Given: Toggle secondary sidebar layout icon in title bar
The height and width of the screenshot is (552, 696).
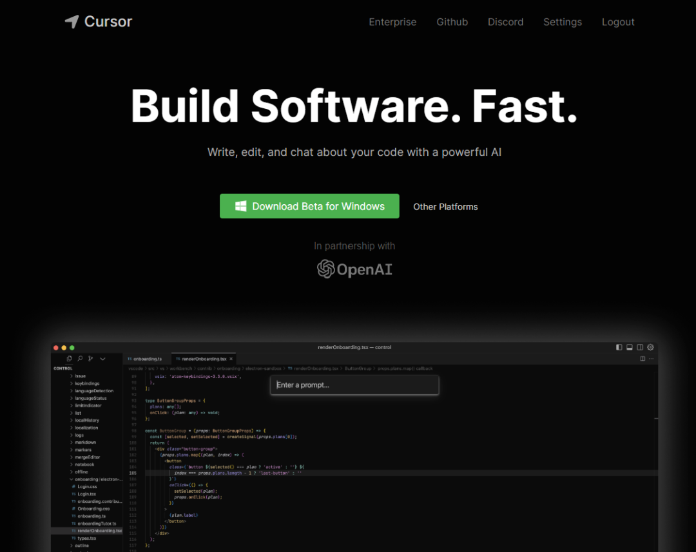Looking at the screenshot, I should point(640,347).
